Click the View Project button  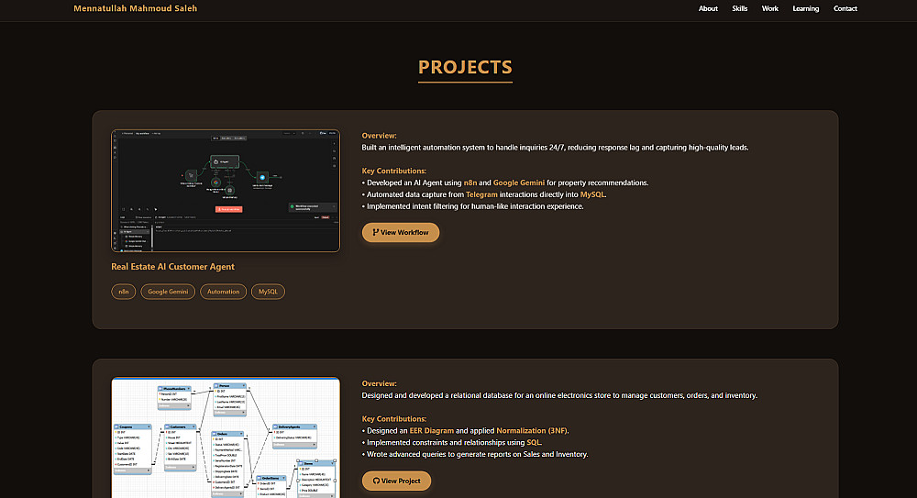[x=396, y=481]
